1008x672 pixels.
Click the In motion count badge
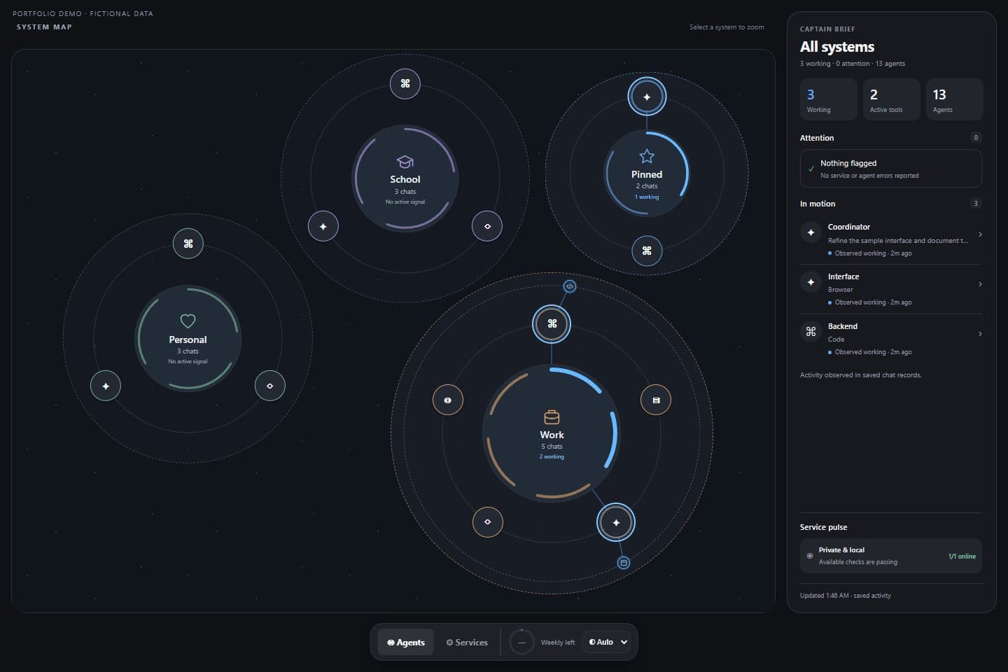pos(976,204)
